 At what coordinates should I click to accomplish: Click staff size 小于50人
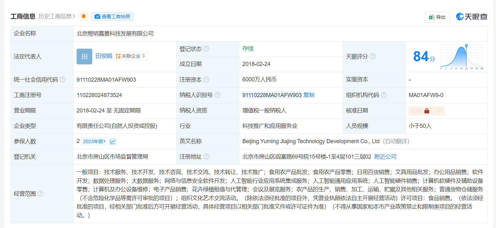pos(420,126)
